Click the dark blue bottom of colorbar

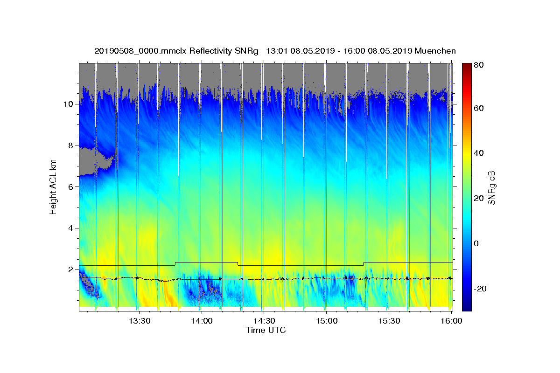click(x=467, y=305)
